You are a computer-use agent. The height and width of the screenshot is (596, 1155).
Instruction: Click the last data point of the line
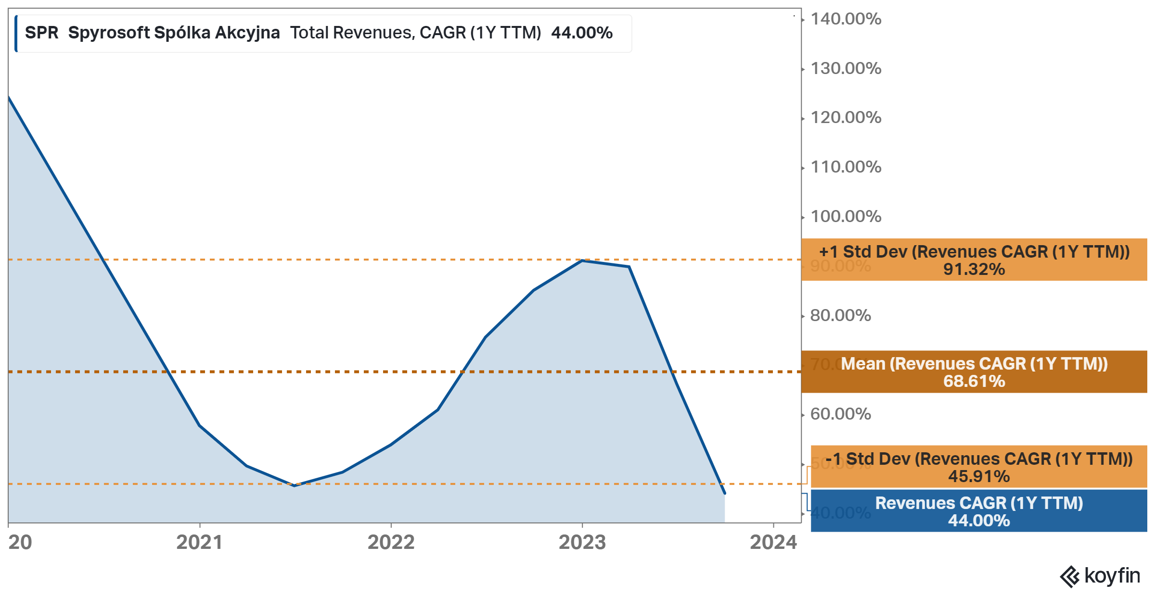724,493
